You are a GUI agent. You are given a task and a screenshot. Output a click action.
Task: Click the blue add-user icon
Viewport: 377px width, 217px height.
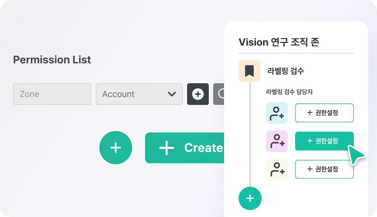tap(277, 113)
